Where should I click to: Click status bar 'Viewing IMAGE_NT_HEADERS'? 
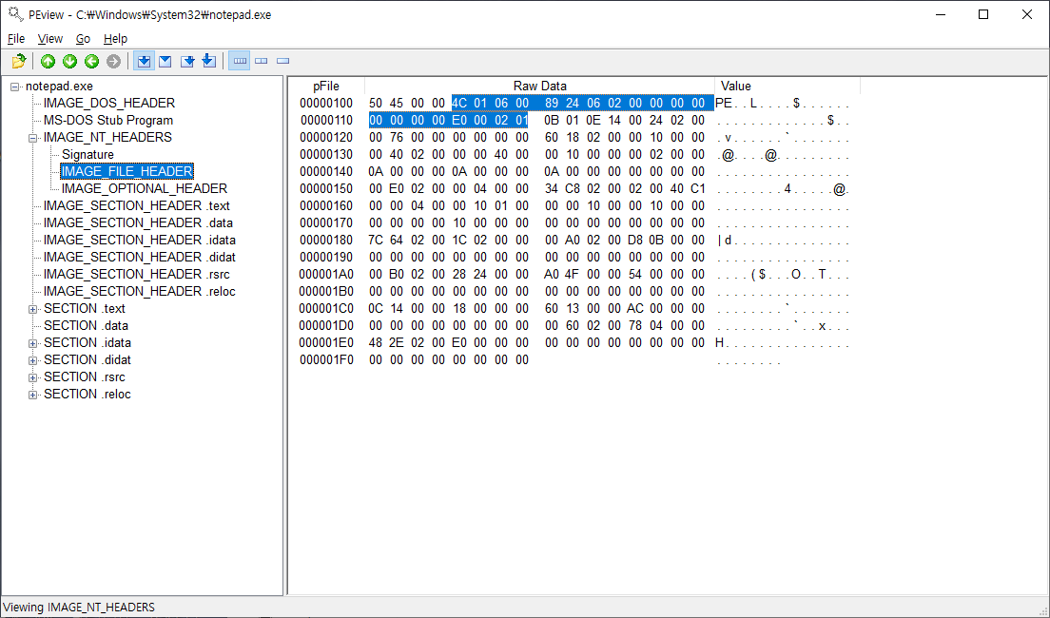[x=79, y=608]
